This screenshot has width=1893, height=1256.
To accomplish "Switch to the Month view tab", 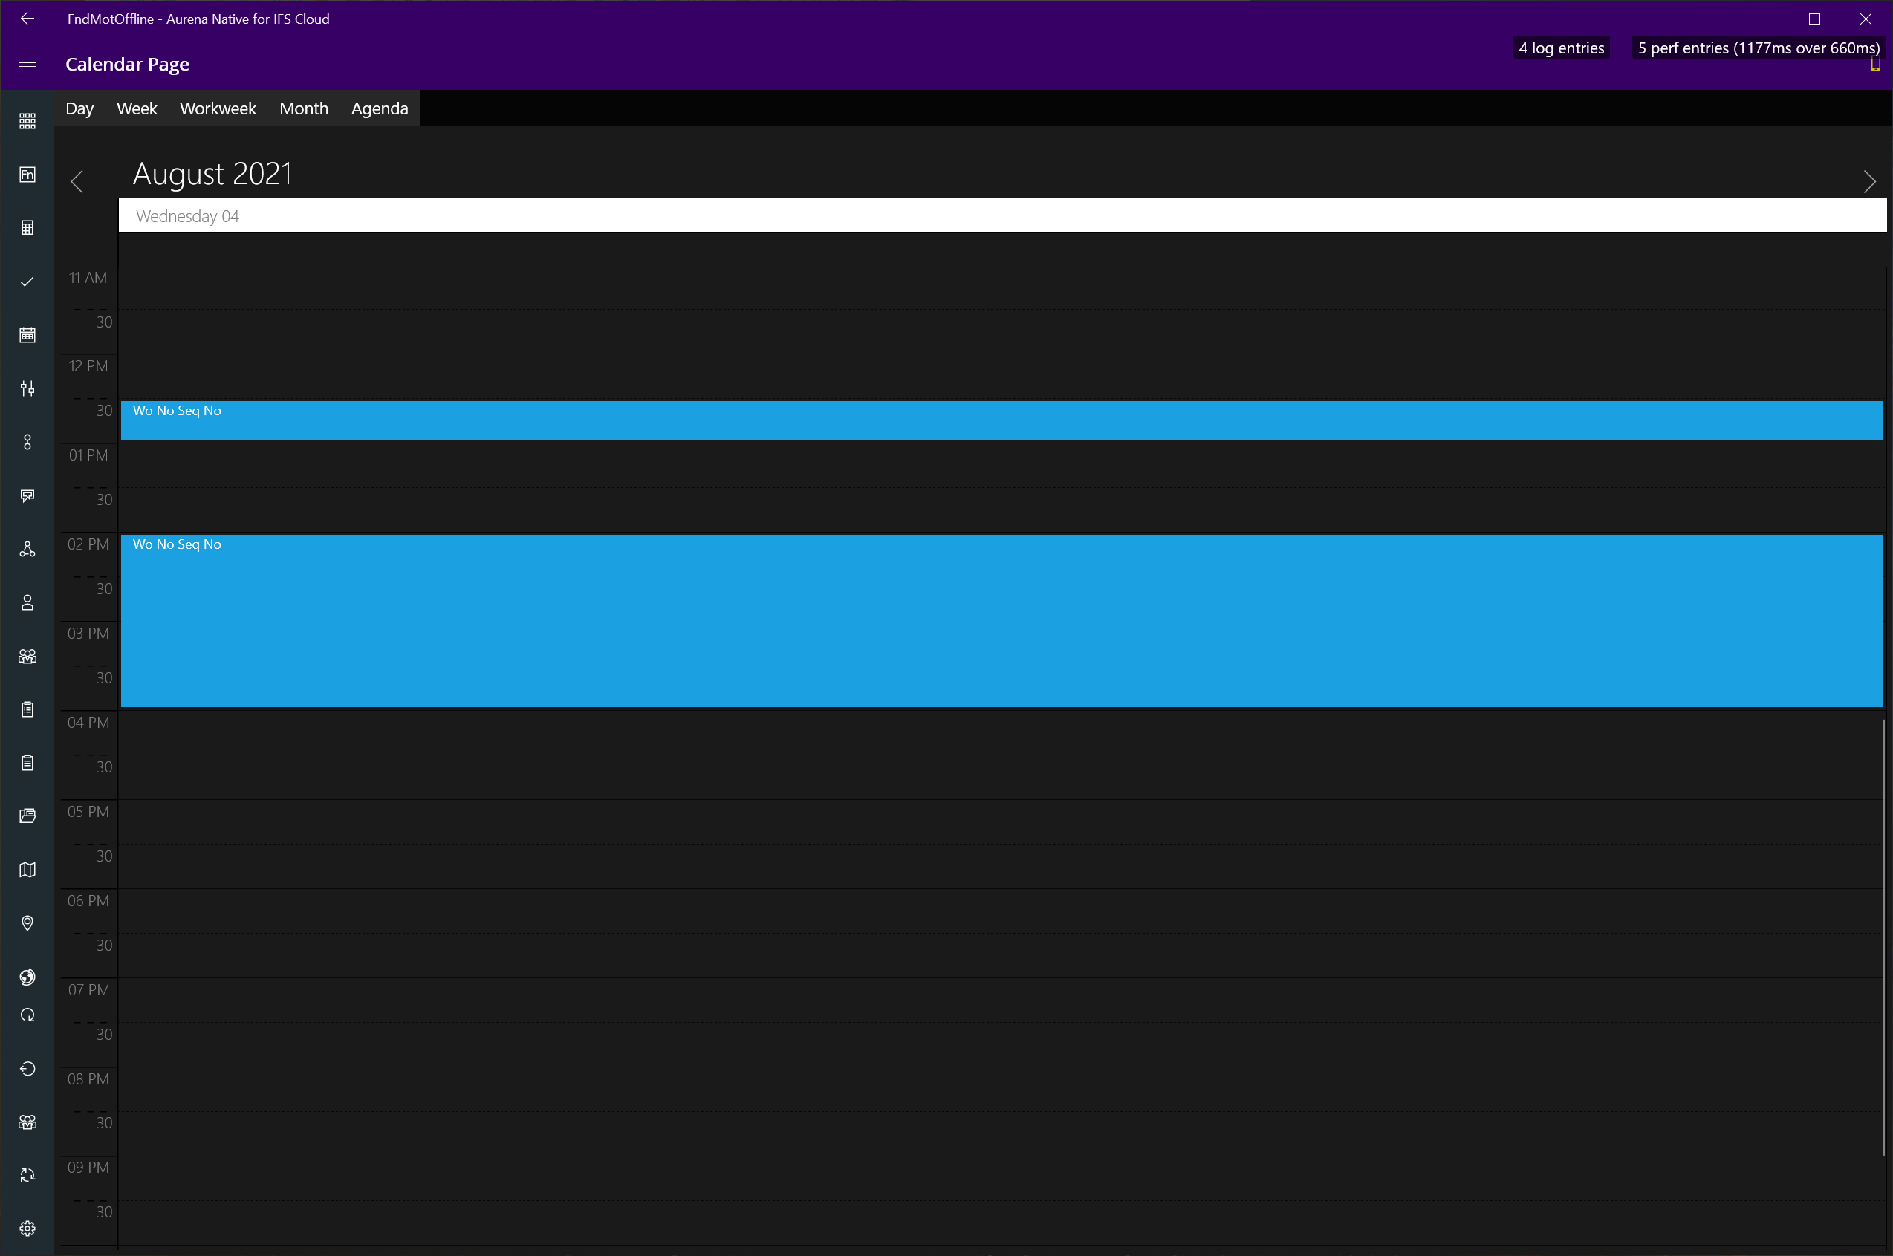I will click(304, 108).
